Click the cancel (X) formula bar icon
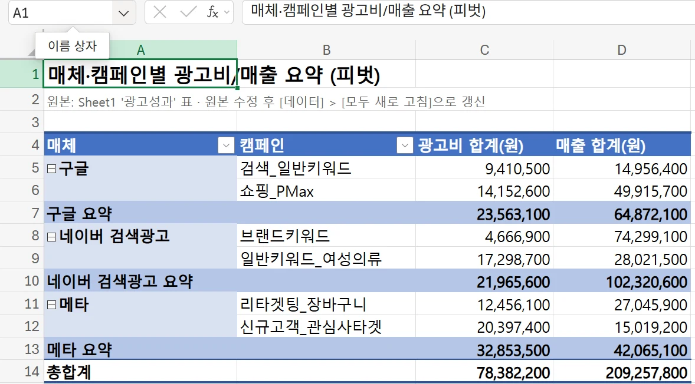Image resolution: width=695 pixels, height=384 pixels. coord(159,12)
